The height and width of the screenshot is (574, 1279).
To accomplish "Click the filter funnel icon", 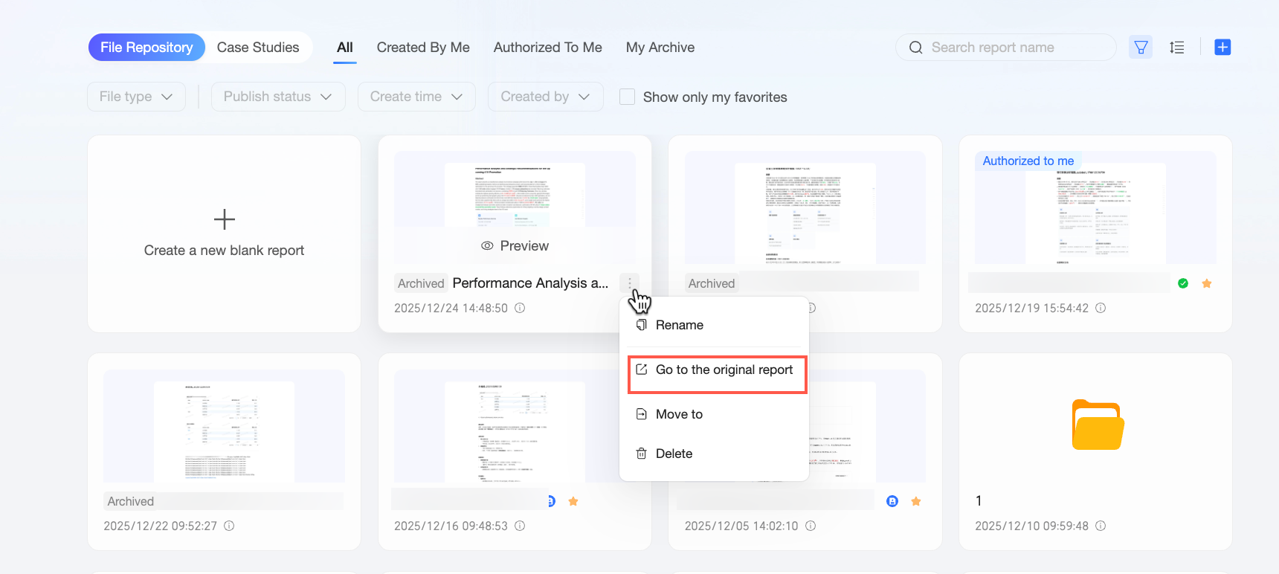I will 1141,48.
